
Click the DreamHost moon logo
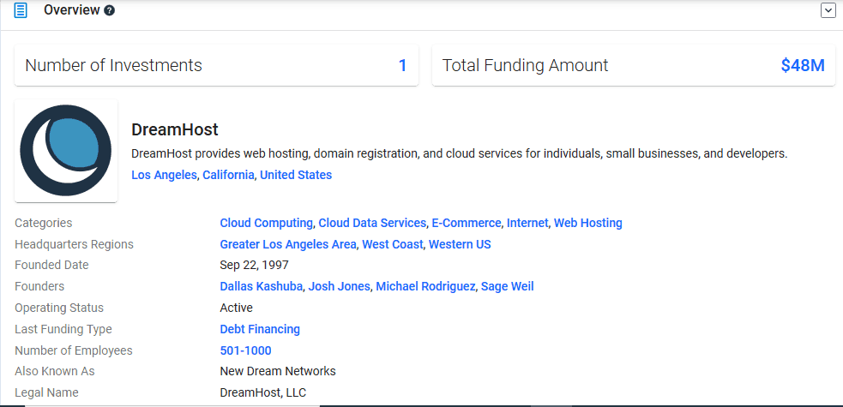coord(65,150)
